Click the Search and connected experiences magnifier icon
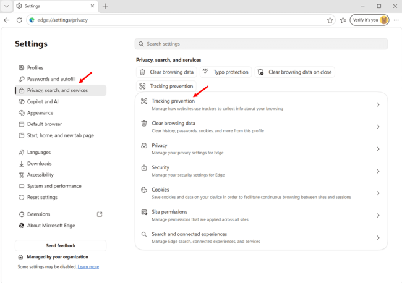The width and height of the screenshot is (402, 283). point(144,234)
